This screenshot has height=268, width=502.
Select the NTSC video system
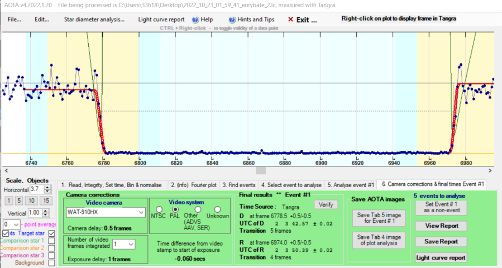pyautogui.click(x=157, y=209)
